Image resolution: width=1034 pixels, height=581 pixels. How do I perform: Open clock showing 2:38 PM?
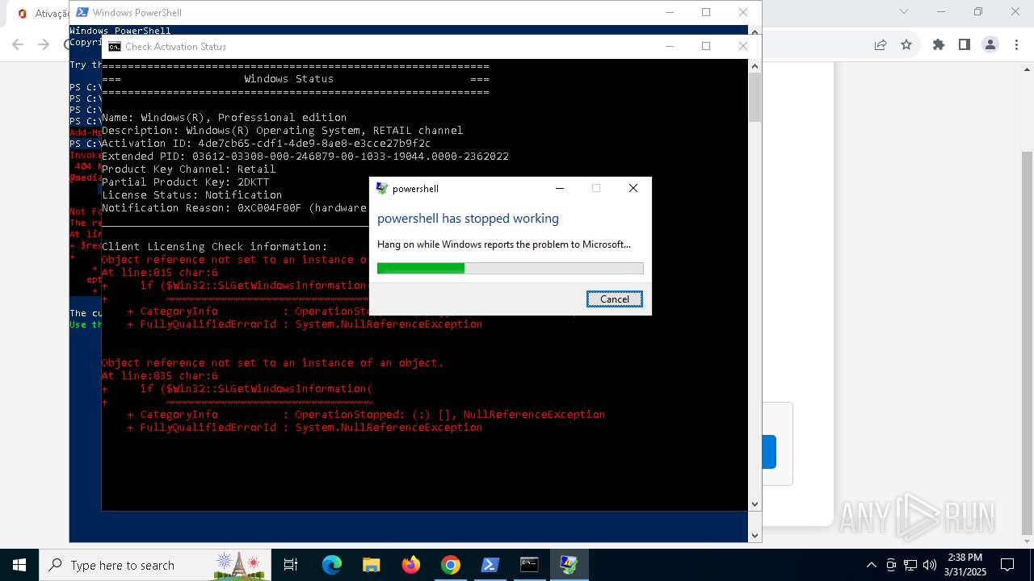tap(965, 565)
